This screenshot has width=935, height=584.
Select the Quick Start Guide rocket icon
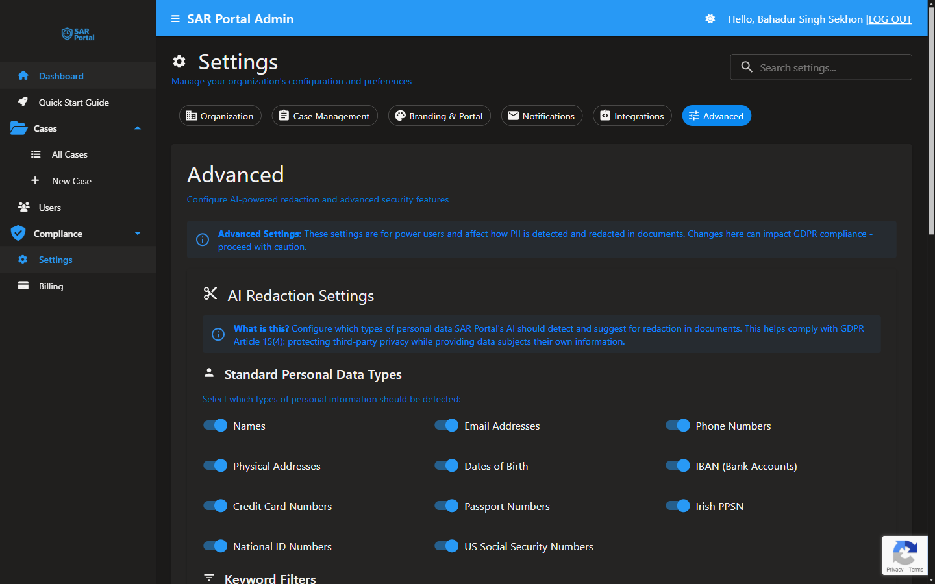(x=23, y=102)
